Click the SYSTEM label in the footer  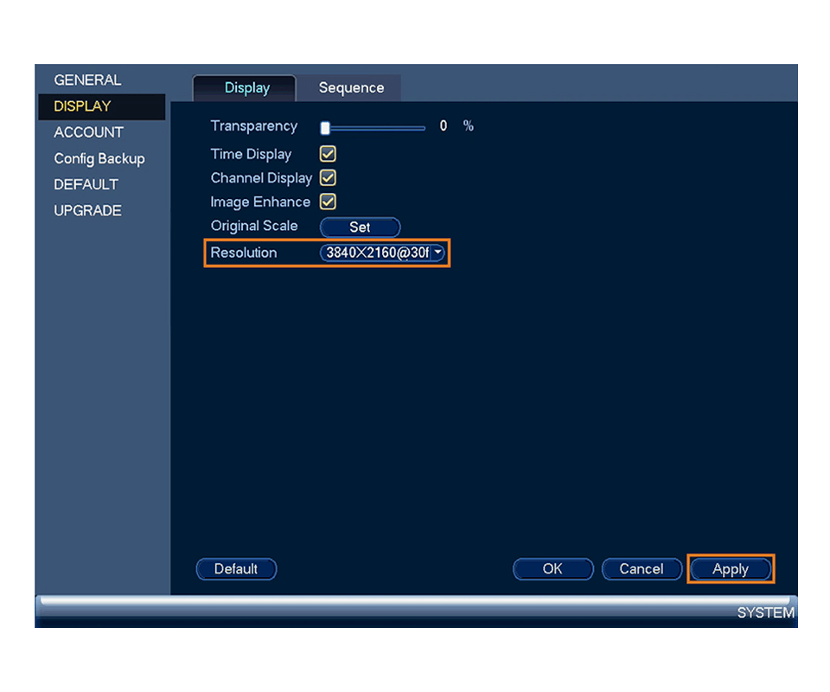(765, 612)
